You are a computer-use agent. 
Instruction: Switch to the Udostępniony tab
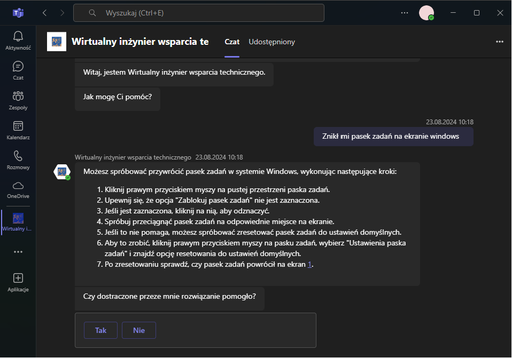271,42
